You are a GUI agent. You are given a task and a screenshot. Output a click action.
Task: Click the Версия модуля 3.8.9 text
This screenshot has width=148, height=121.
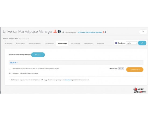pos(10,39)
